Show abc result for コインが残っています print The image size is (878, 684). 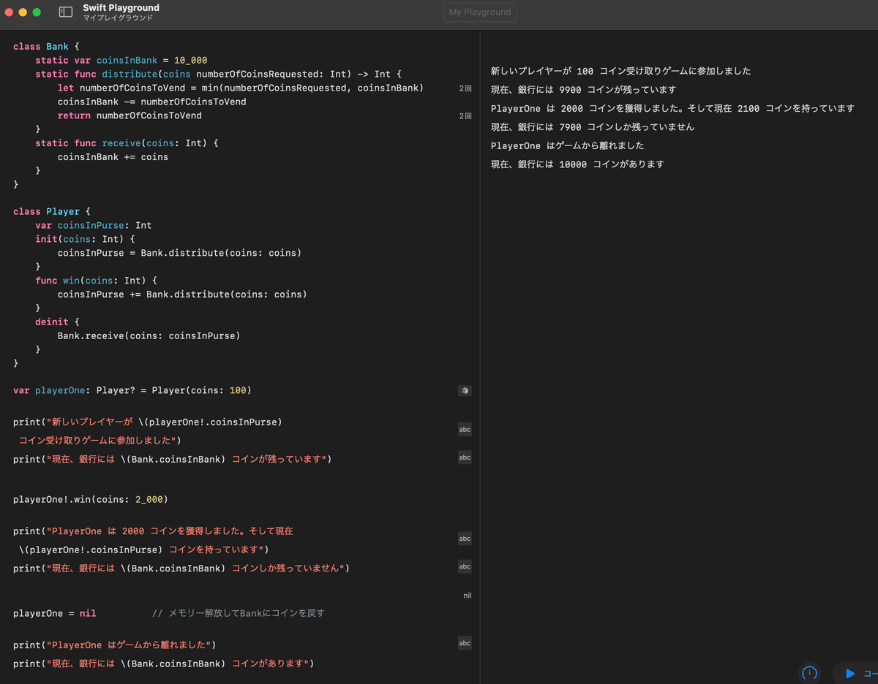[465, 457]
